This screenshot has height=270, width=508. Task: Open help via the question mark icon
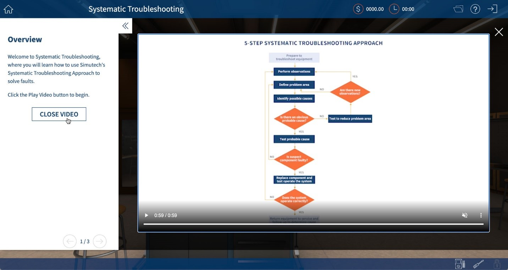coord(475,9)
